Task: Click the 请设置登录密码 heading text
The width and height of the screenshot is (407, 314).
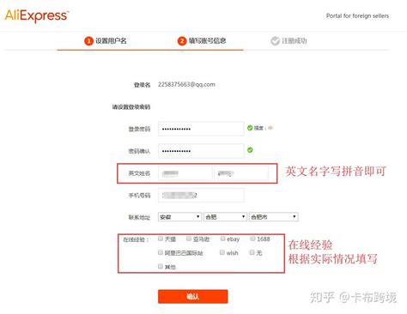Action: pos(131,107)
